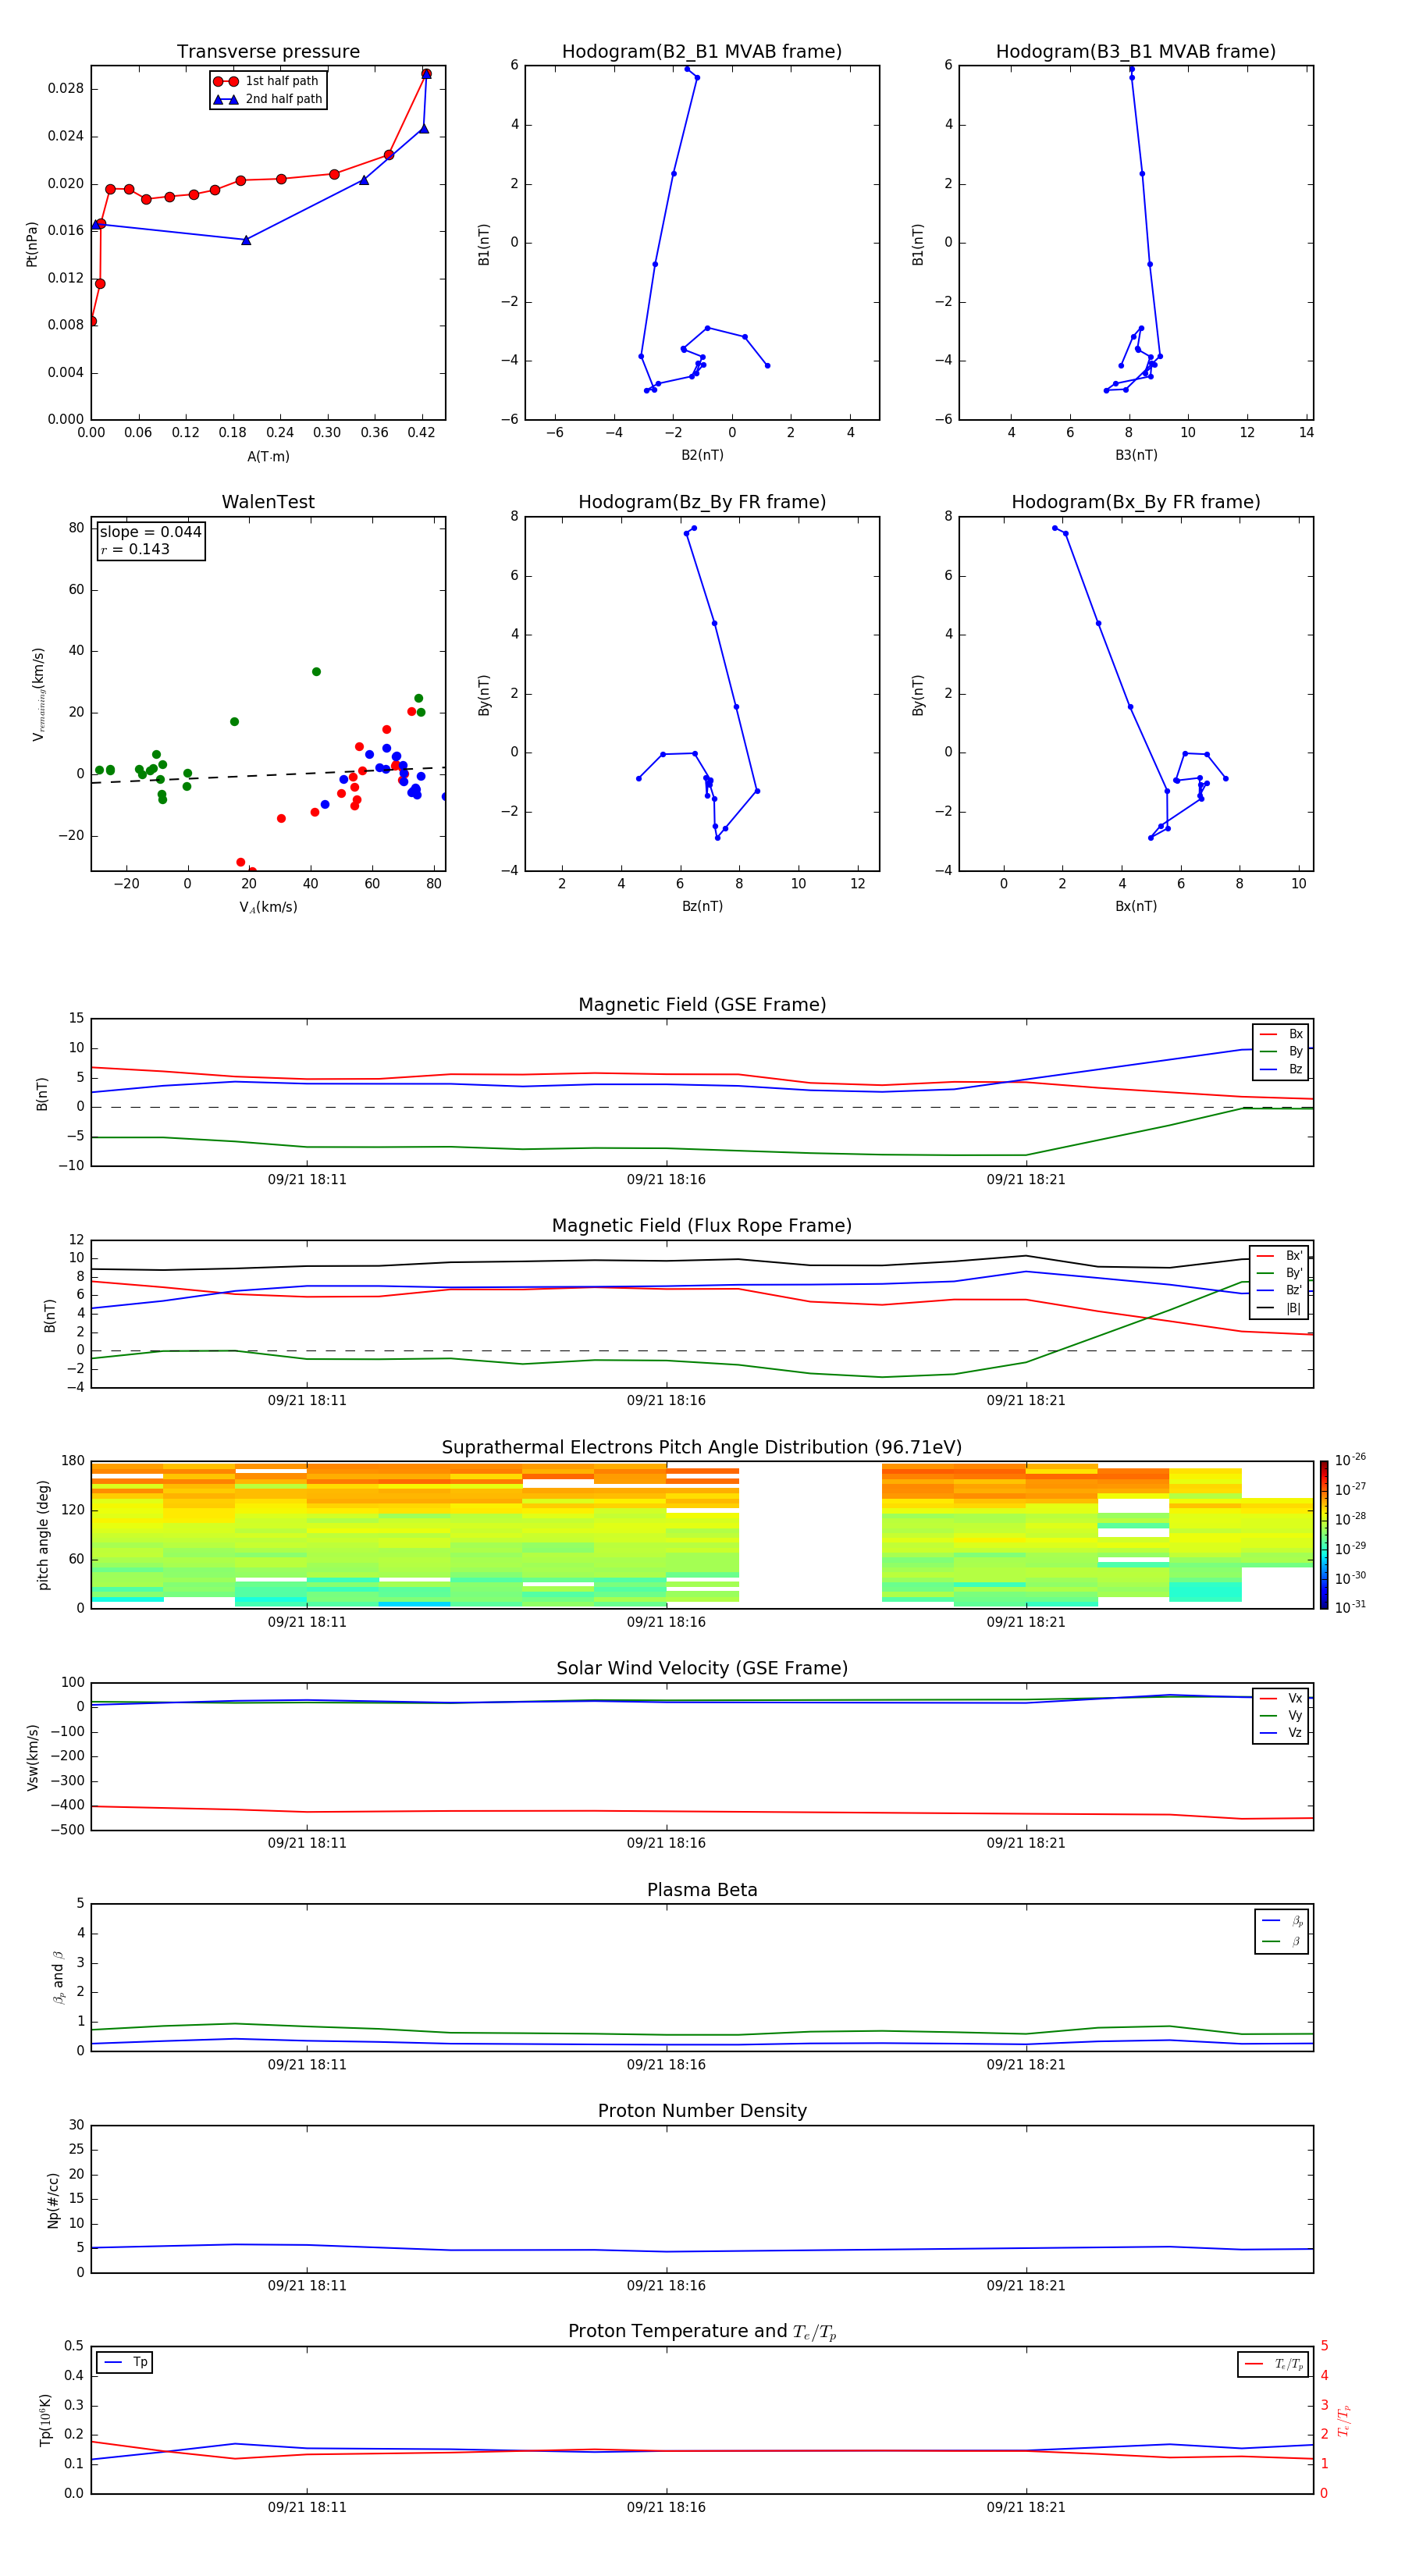1405x2576 pixels.
Task: Click the 'Tp' legend in temperature plot
Action: click(x=125, y=2362)
